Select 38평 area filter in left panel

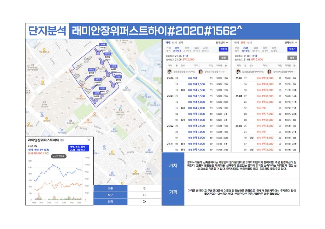tap(196, 49)
